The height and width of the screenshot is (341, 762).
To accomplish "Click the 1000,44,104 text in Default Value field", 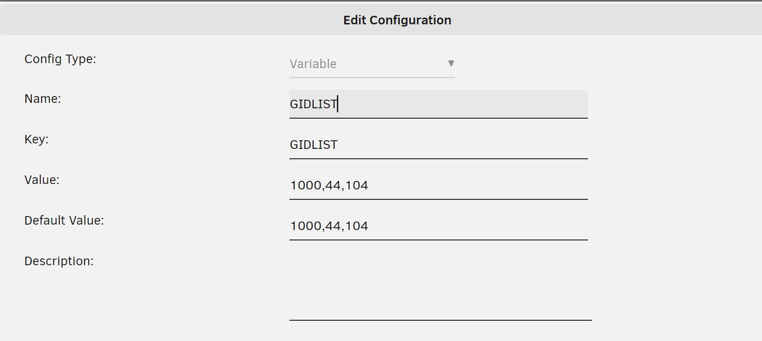I will click(x=329, y=226).
